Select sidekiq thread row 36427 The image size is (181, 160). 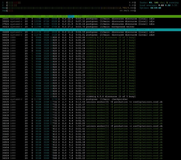point(91,38)
